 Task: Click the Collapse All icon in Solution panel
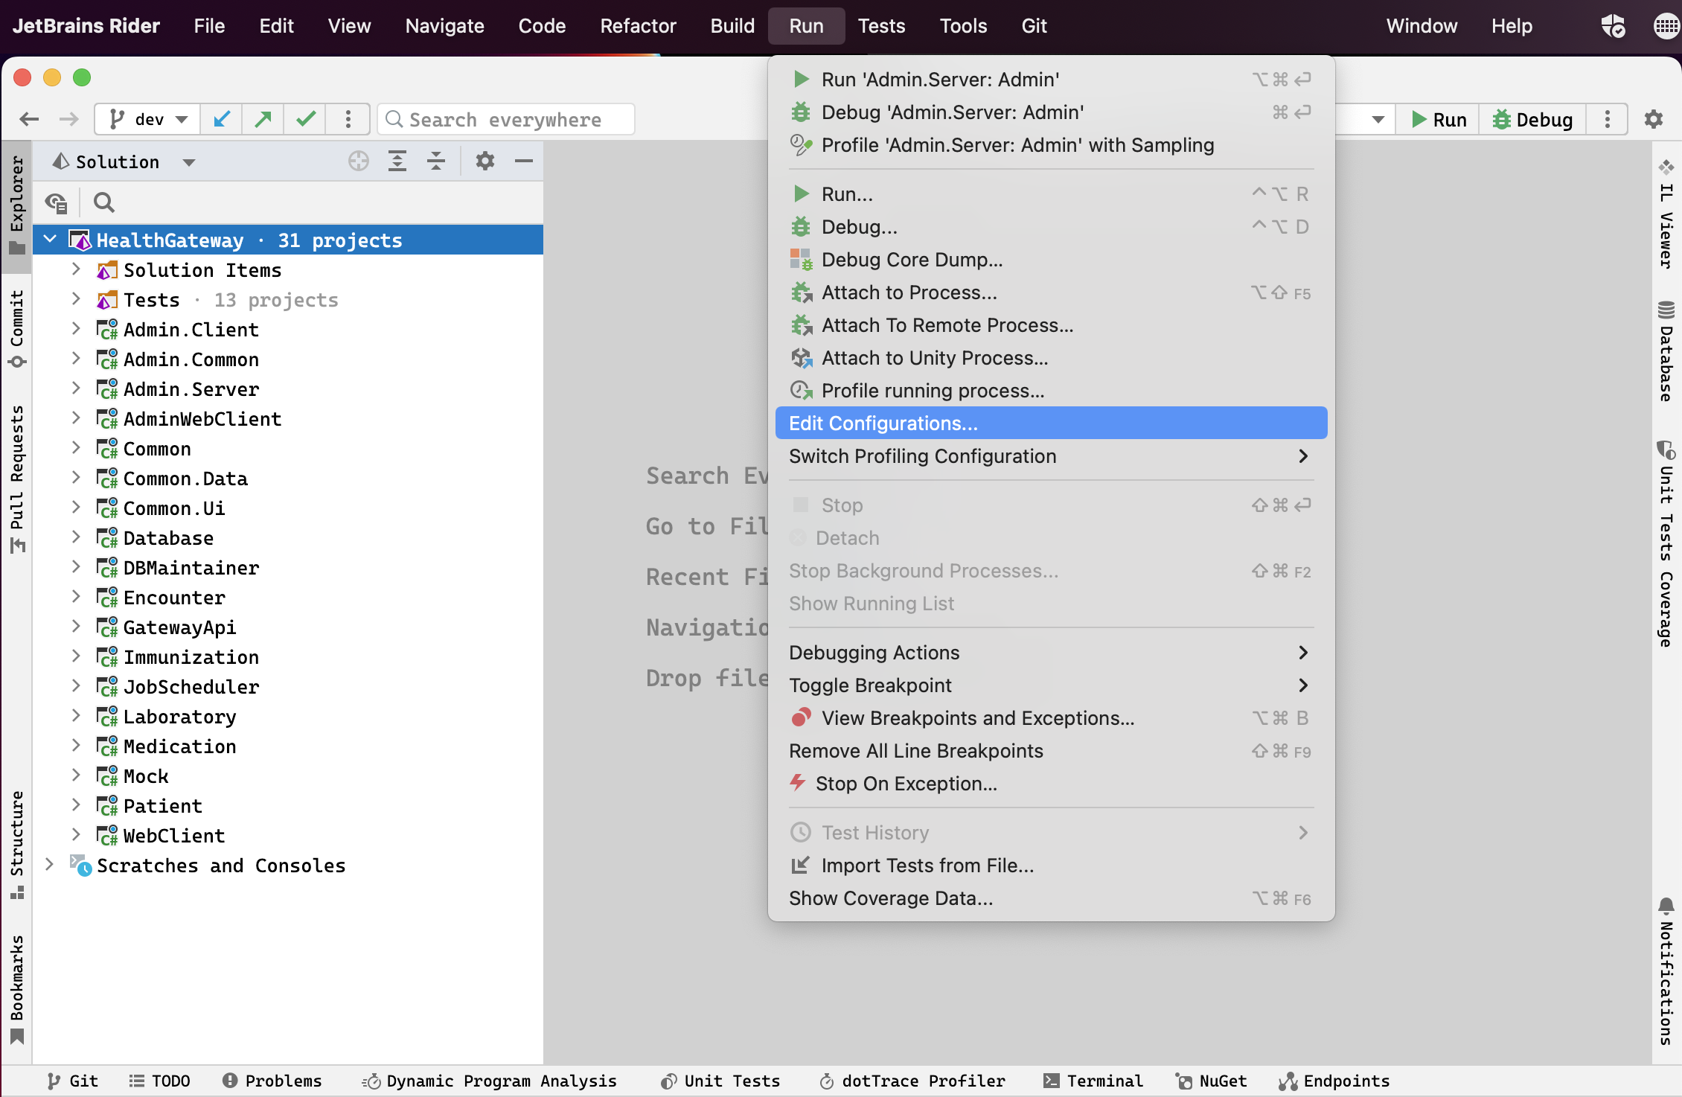tap(436, 161)
